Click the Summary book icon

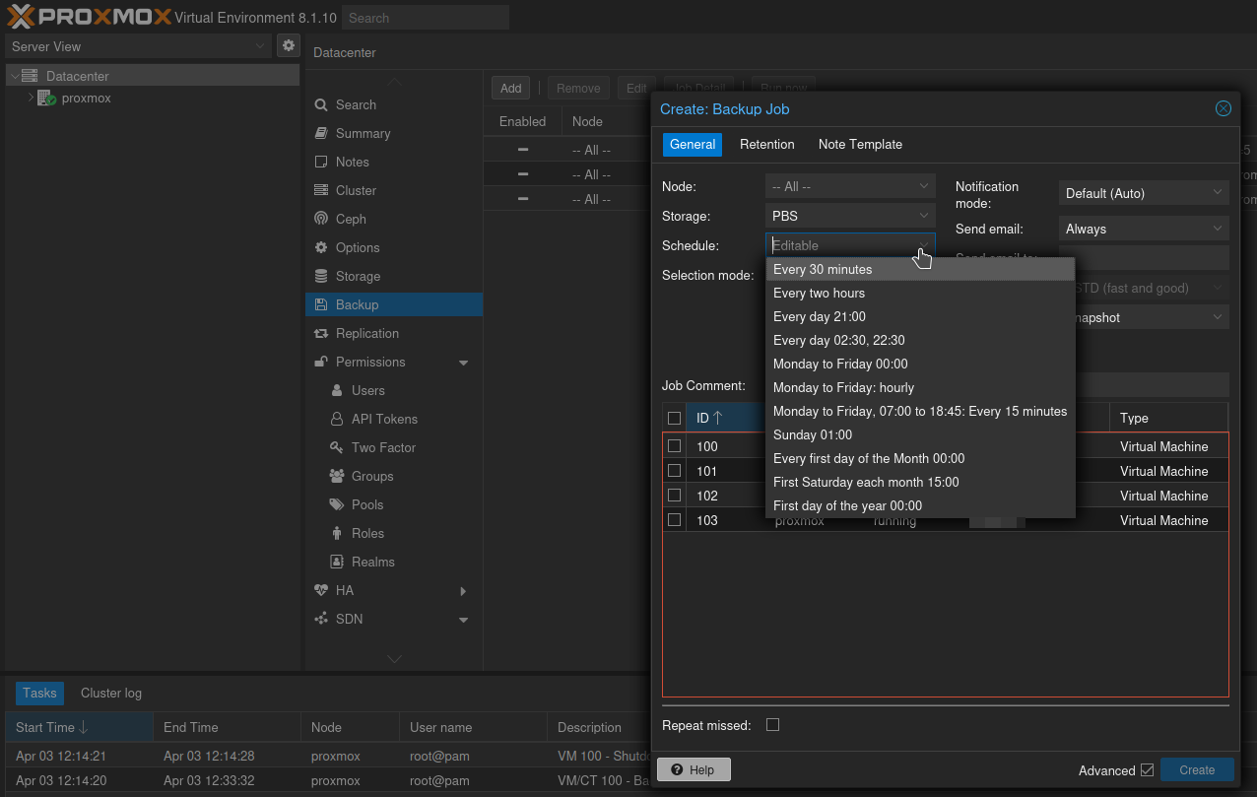321,134
